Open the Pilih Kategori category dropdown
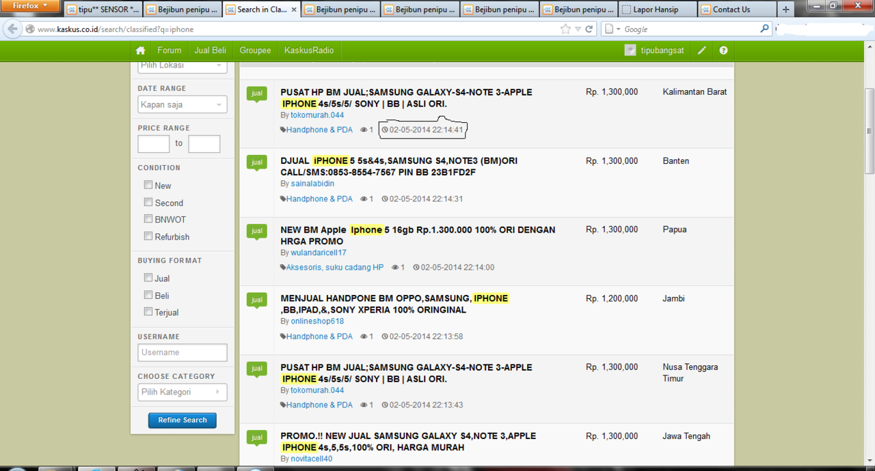Screen dimensions: 875x471 click(182, 392)
